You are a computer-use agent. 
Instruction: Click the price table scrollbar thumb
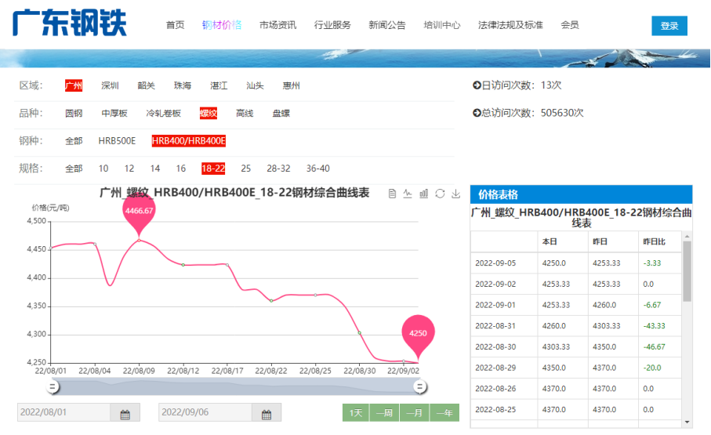pyautogui.click(x=687, y=271)
